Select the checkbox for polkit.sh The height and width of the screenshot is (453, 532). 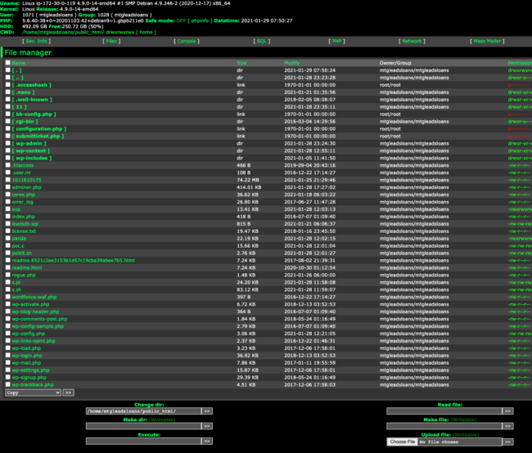pos(8,253)
